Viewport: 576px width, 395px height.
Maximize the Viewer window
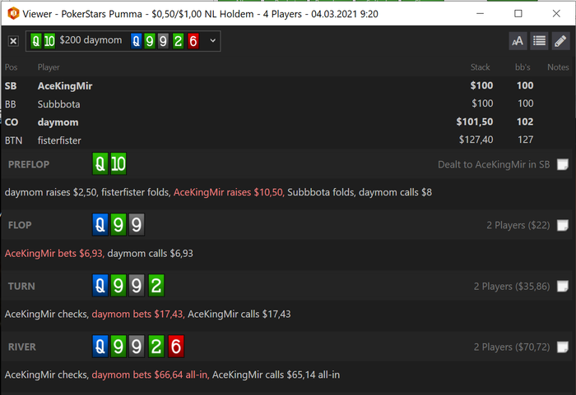pos(518,14)
